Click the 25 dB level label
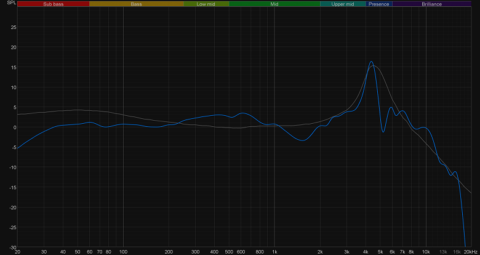Viewport: 480px width, 255px height. (14, 27)
